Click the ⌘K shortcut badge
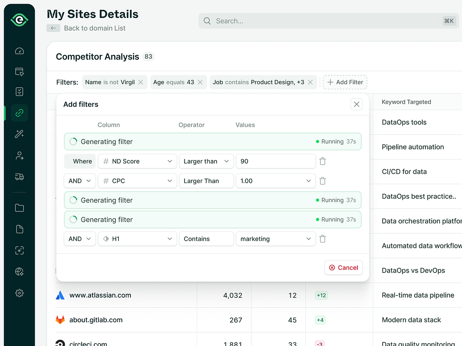Image resolution: width=462 pixels, height=346 pixels. [x=449, y=21]
